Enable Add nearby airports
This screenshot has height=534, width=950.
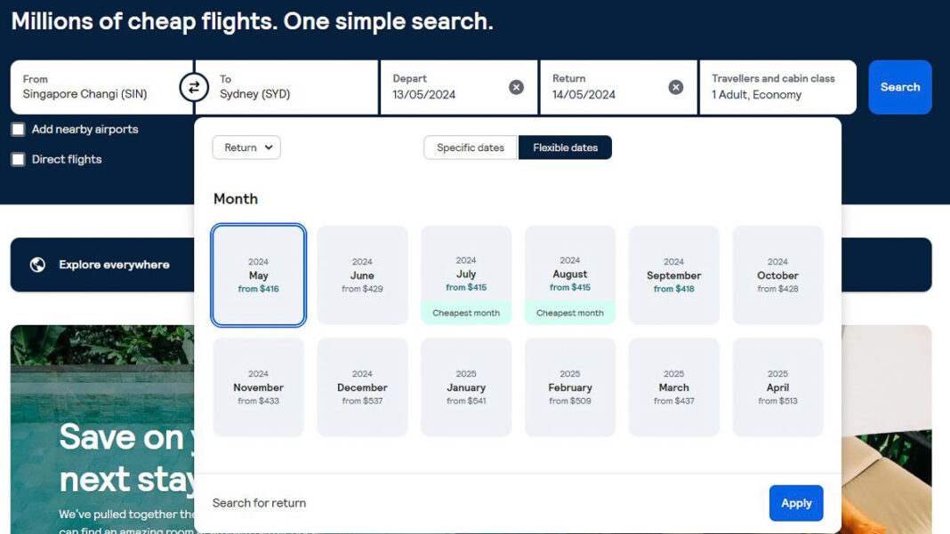[x=18, y=129]
